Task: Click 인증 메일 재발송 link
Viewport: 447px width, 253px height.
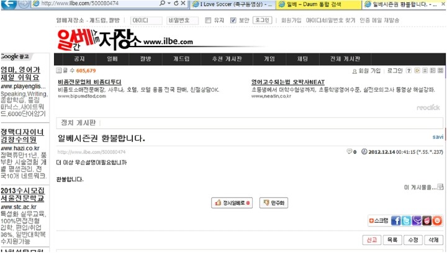Action: 379,20
